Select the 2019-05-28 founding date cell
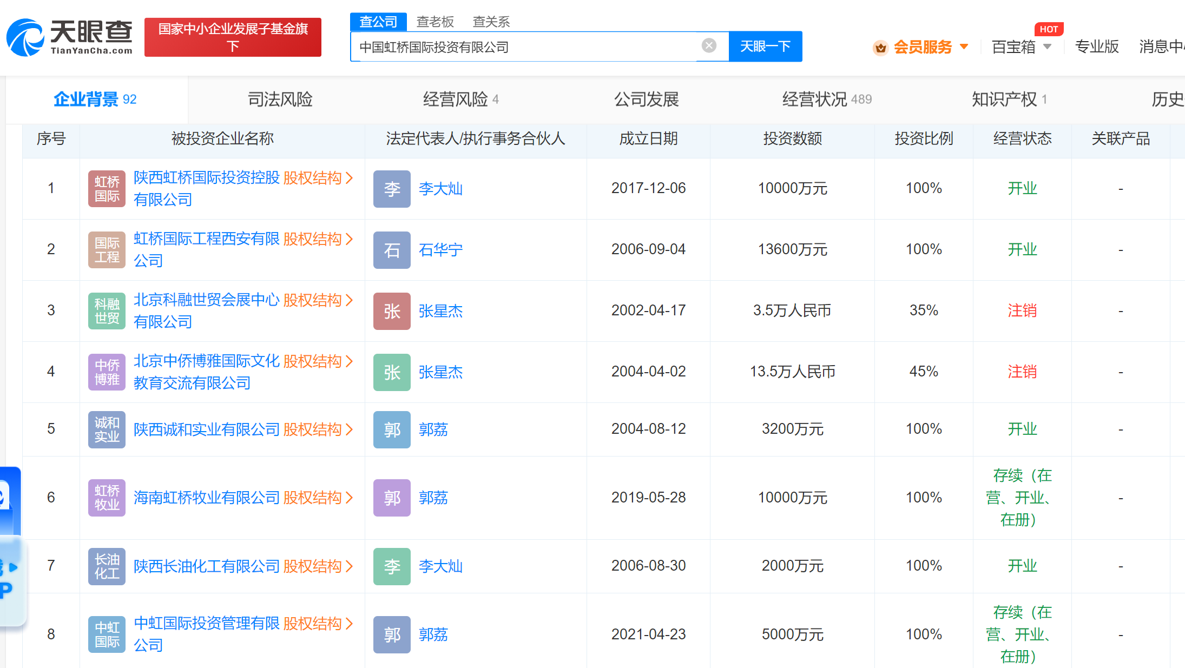The image size is (1185, 668). 648,498
